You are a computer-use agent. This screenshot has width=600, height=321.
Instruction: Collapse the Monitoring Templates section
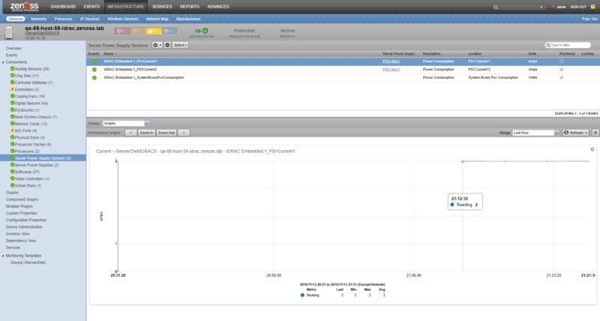pos(3,256)
